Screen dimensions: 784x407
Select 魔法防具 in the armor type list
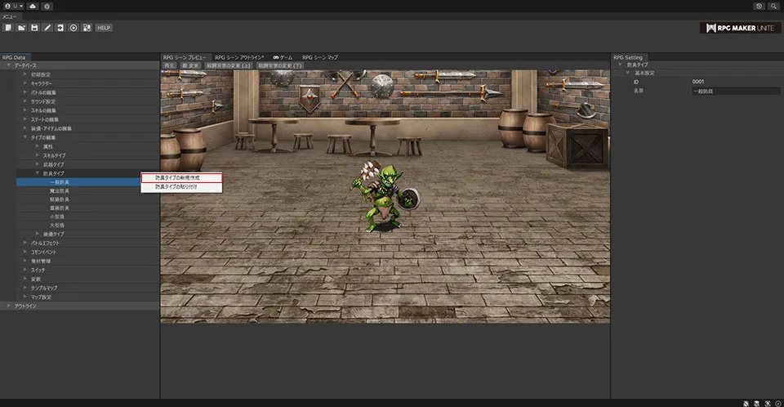(x=60, y=190)
